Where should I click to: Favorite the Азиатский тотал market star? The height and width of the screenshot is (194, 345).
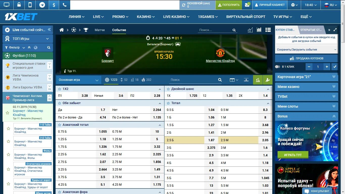click(x=60, y=125)
